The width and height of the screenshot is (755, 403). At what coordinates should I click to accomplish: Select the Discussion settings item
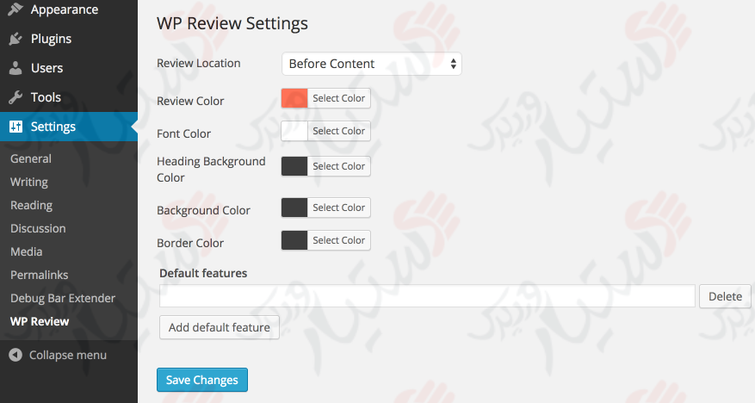38,228
